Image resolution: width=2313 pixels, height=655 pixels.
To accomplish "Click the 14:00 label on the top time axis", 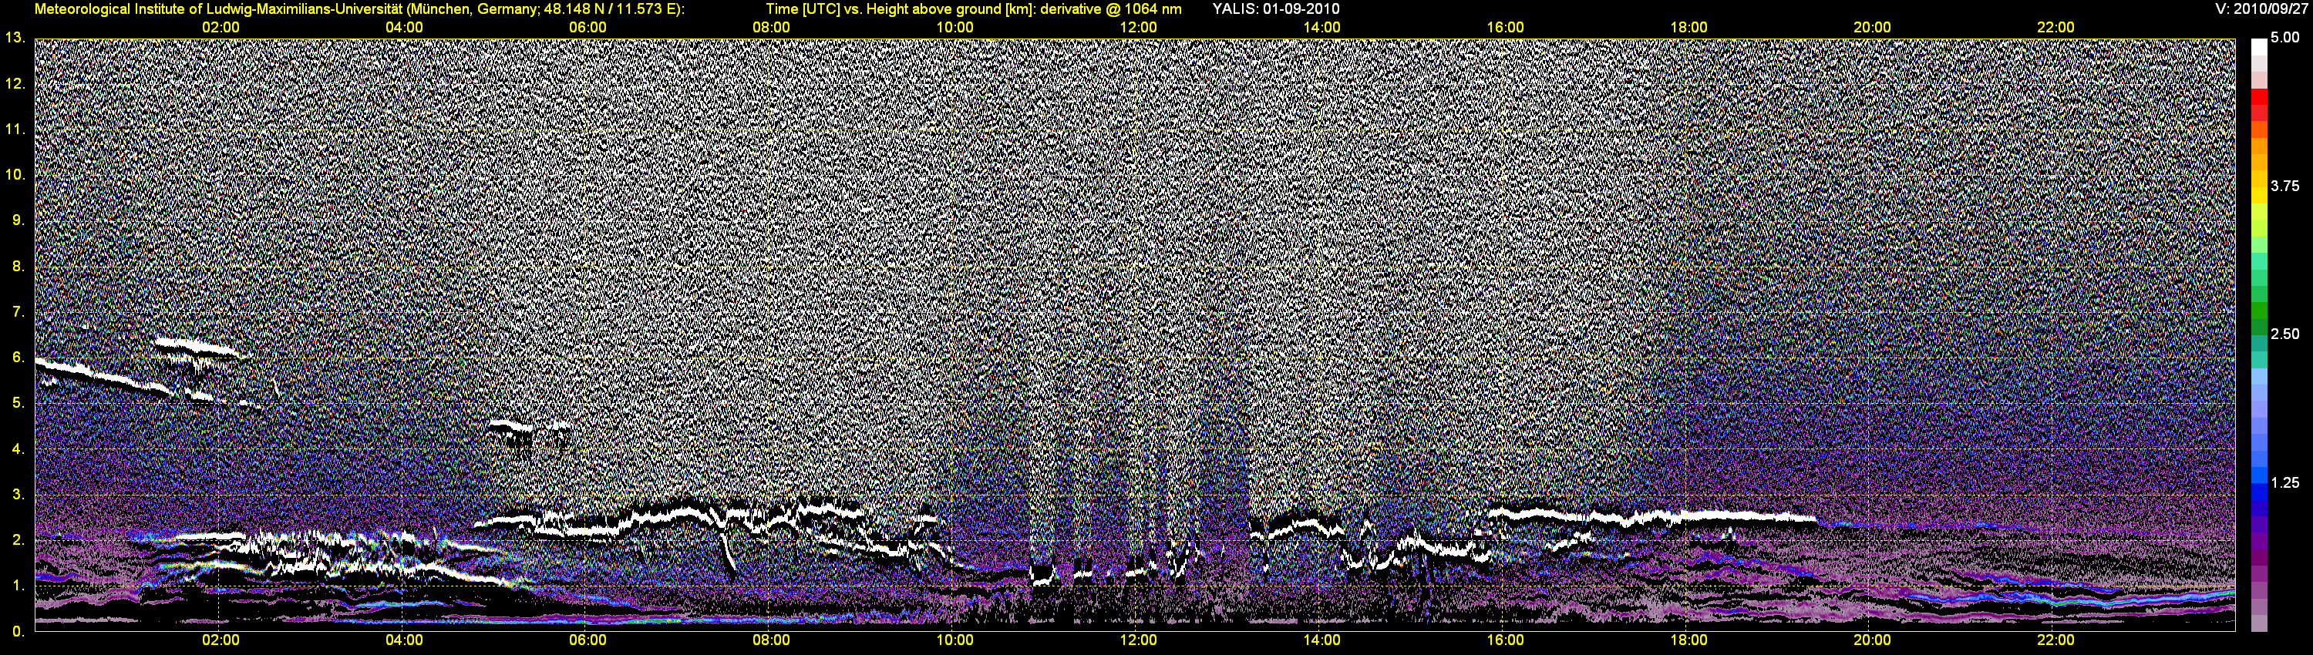I will 1321,28.
